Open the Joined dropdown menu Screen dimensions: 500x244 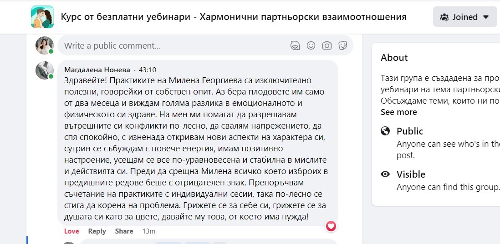[464, 17]
